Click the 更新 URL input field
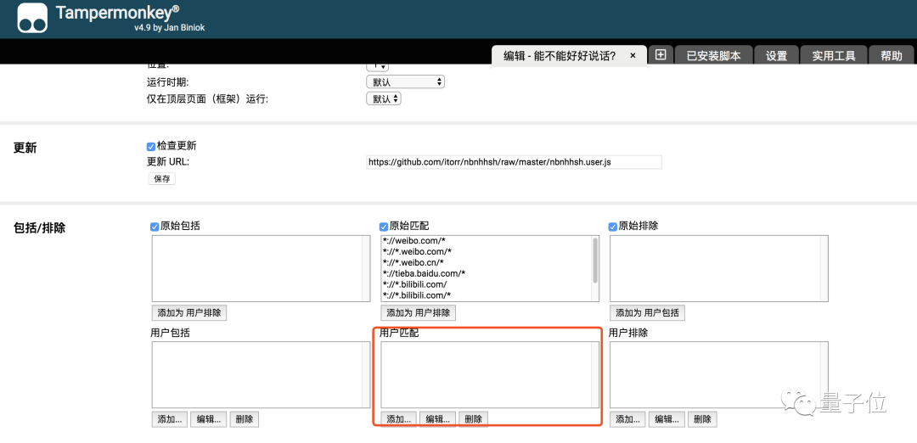The height and width of the screenshot is (443, 917). (x=514, y=162)
